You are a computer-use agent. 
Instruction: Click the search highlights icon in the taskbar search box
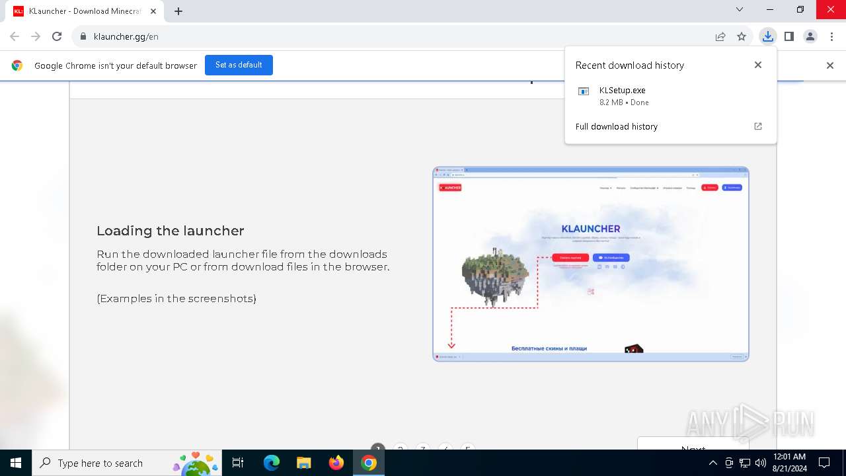[x=196, y=463]
